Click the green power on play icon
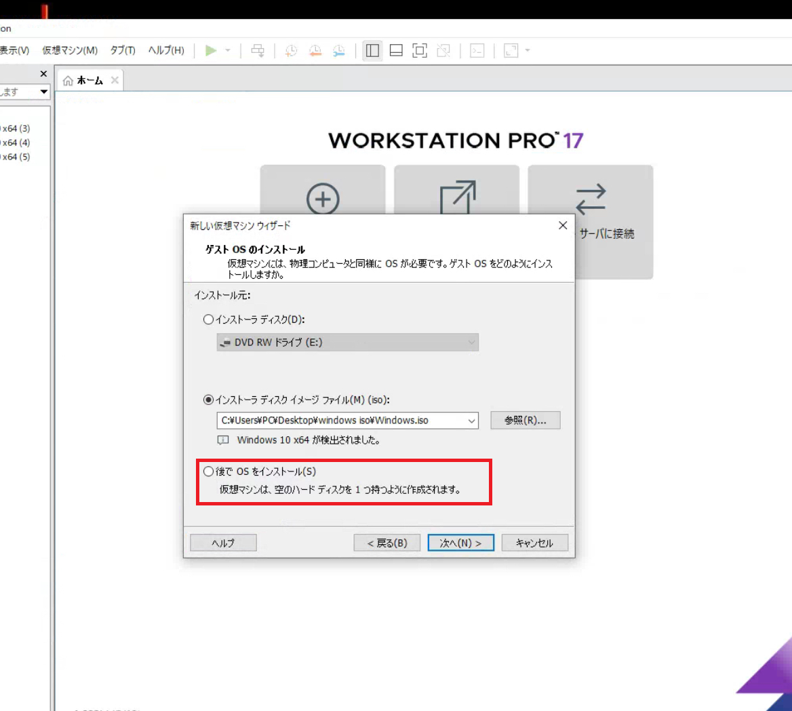792x711 pixels. (x=211, y=50)
